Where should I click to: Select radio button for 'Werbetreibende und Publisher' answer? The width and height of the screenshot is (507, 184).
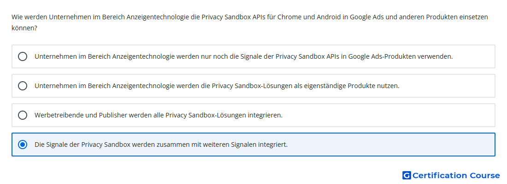coord(23,115)
